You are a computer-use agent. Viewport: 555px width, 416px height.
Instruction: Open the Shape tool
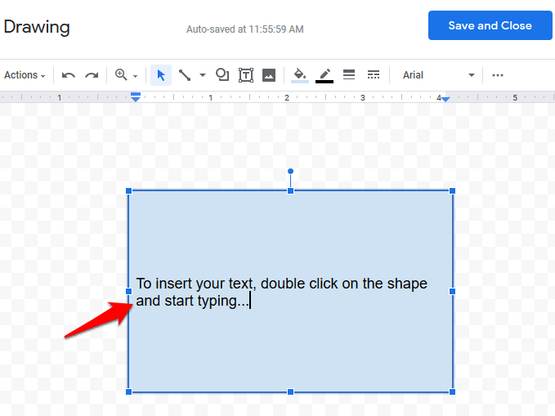[222, 75]
